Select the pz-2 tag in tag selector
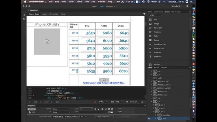217x122 pixels. coord(46,102)
